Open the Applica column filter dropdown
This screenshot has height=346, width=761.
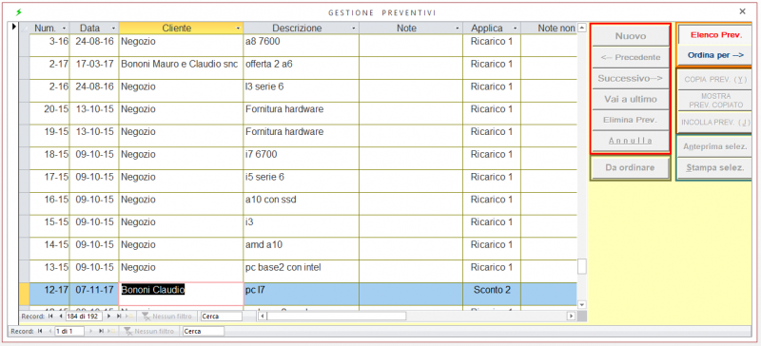click(516, 29)
